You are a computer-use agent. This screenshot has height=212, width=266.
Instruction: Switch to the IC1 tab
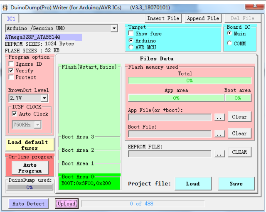(x=11, y=18)
